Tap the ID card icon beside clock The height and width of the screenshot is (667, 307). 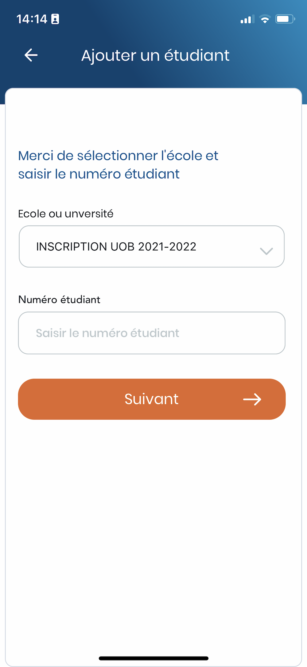(x=55, y=19)
